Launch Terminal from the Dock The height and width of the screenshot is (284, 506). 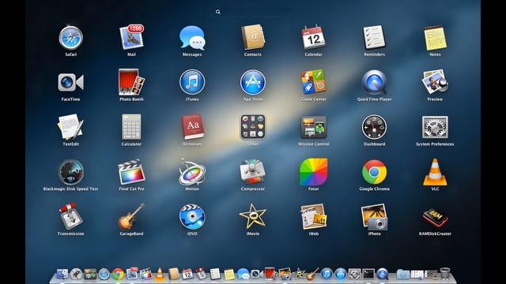click(x=368, y=274)
